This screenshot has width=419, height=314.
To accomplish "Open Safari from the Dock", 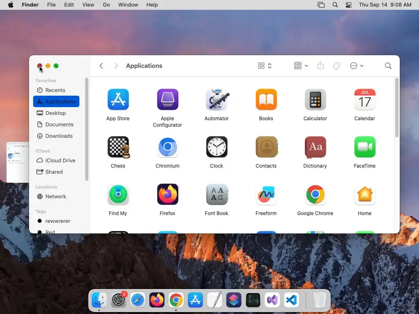I will 137,300.
